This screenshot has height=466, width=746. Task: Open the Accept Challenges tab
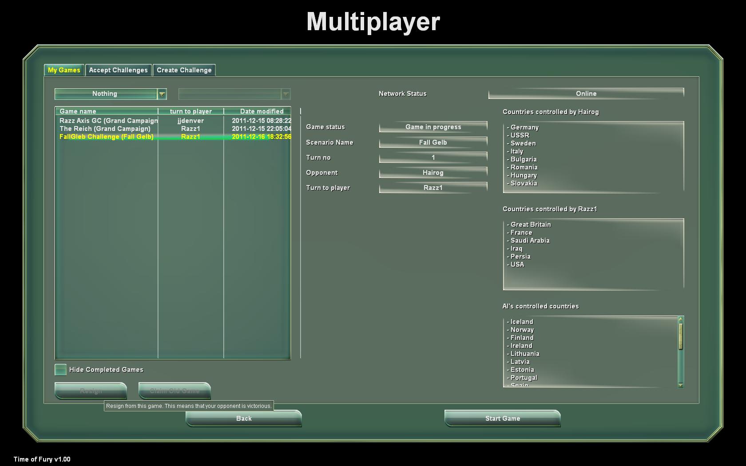click(118, 70)
